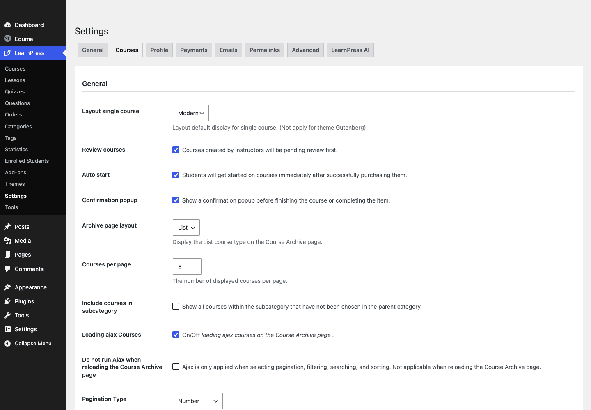View Statistics in LearnPress menu
591x410 pixels.
(33, 149)
